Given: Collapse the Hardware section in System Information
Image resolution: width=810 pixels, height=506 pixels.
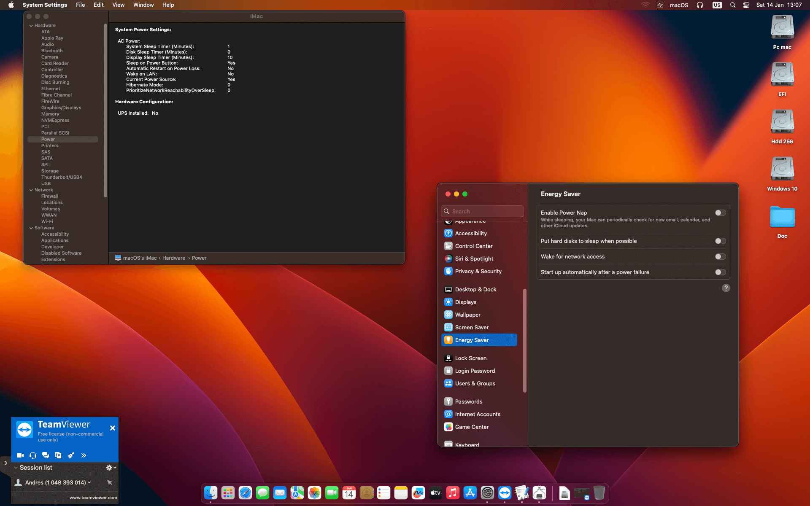Looking at the screenshot, I should 31,26.
